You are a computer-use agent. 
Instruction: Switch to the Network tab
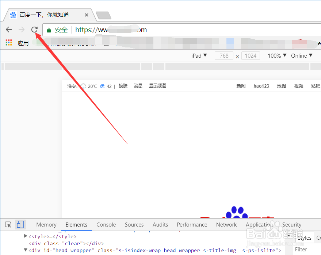[x=226, y=224]
